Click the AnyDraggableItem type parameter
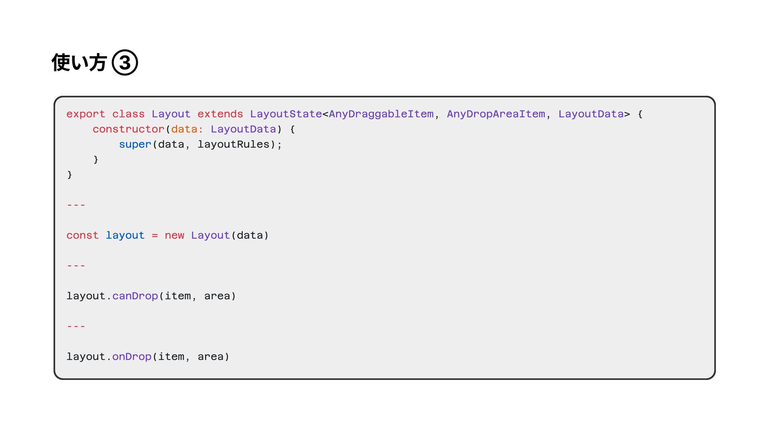 (x=381, y=114)
